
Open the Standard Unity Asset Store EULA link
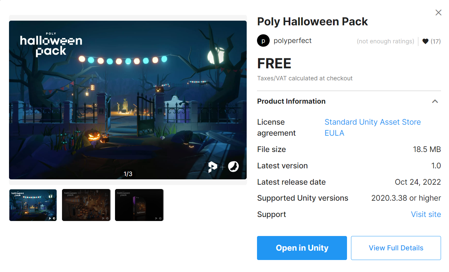[373, 127]
